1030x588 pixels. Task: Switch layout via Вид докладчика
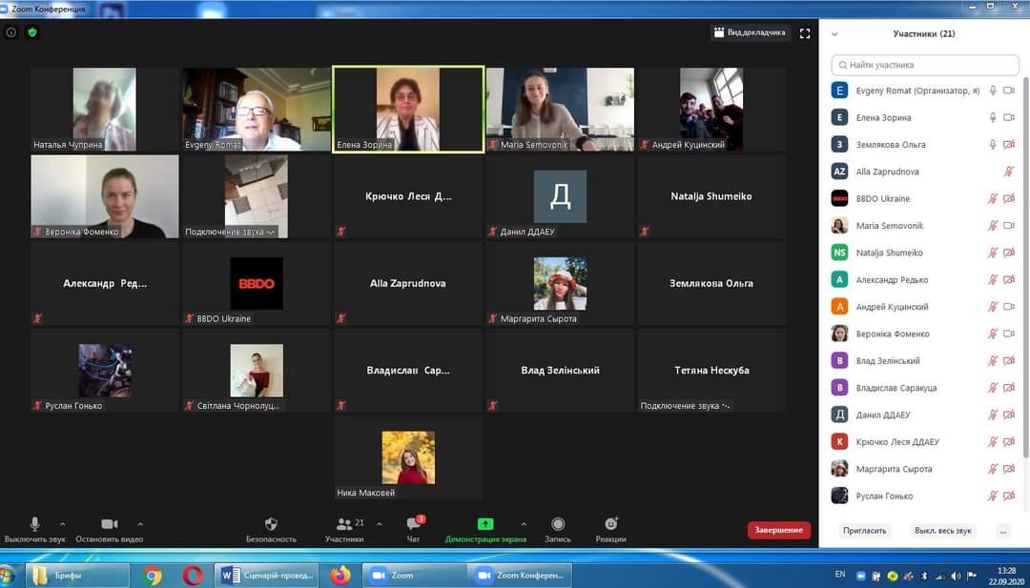pyautogui.click(x=750, y=32)
